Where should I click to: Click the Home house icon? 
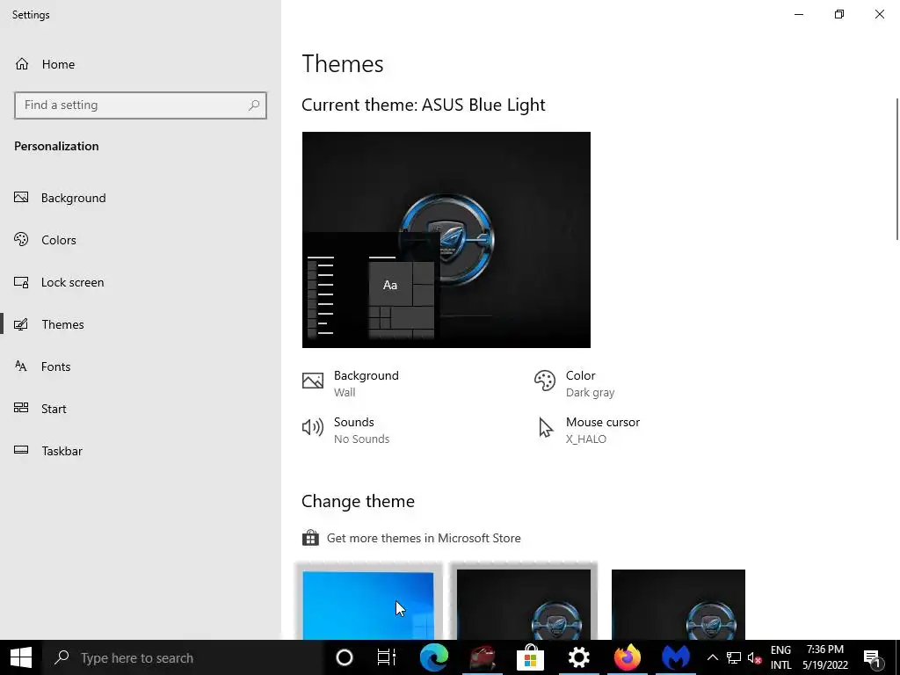point(22,64)
